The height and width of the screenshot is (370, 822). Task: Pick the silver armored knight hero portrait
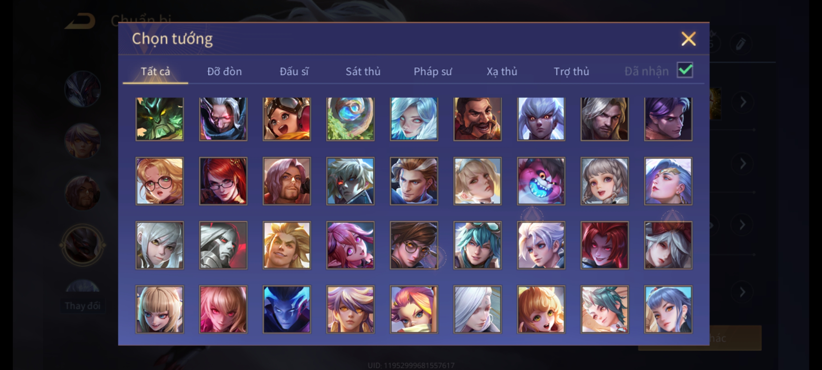pos(223,245)
